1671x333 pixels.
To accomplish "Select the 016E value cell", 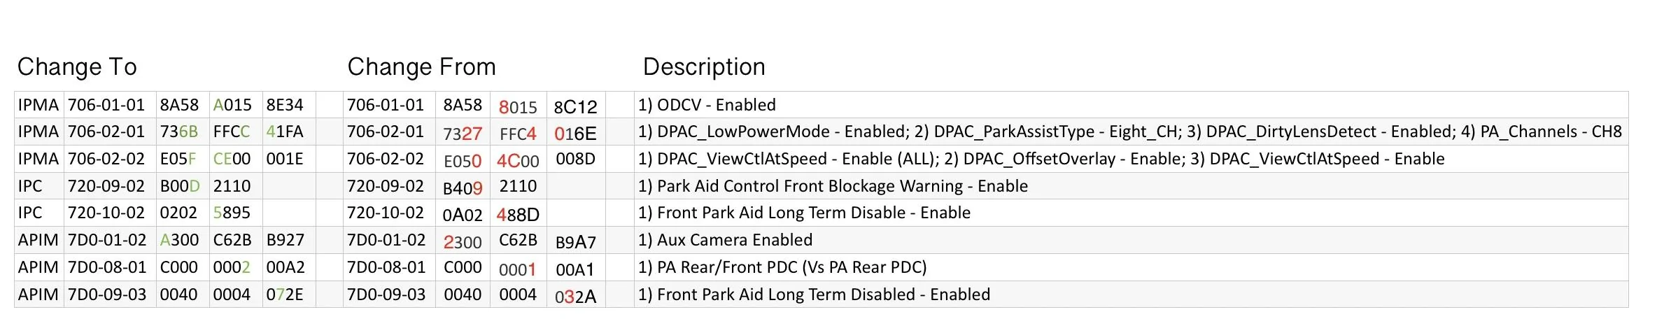I will [575, 134].
